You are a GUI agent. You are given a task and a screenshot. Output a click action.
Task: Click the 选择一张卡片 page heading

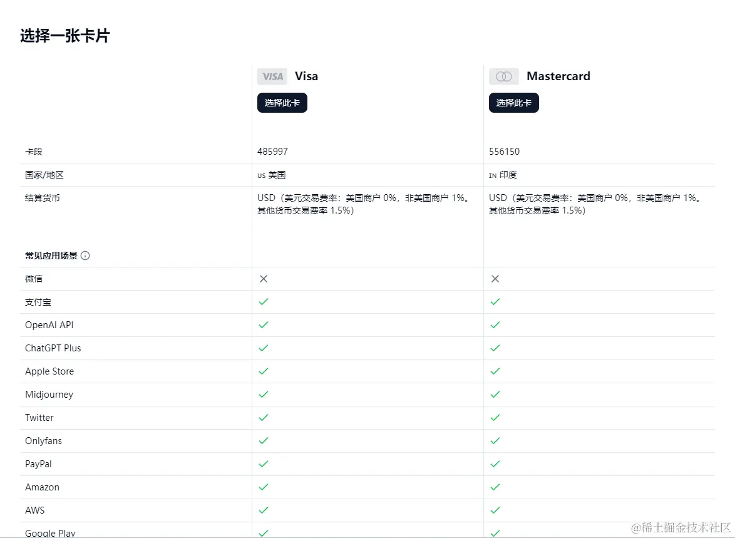[64, 36]
